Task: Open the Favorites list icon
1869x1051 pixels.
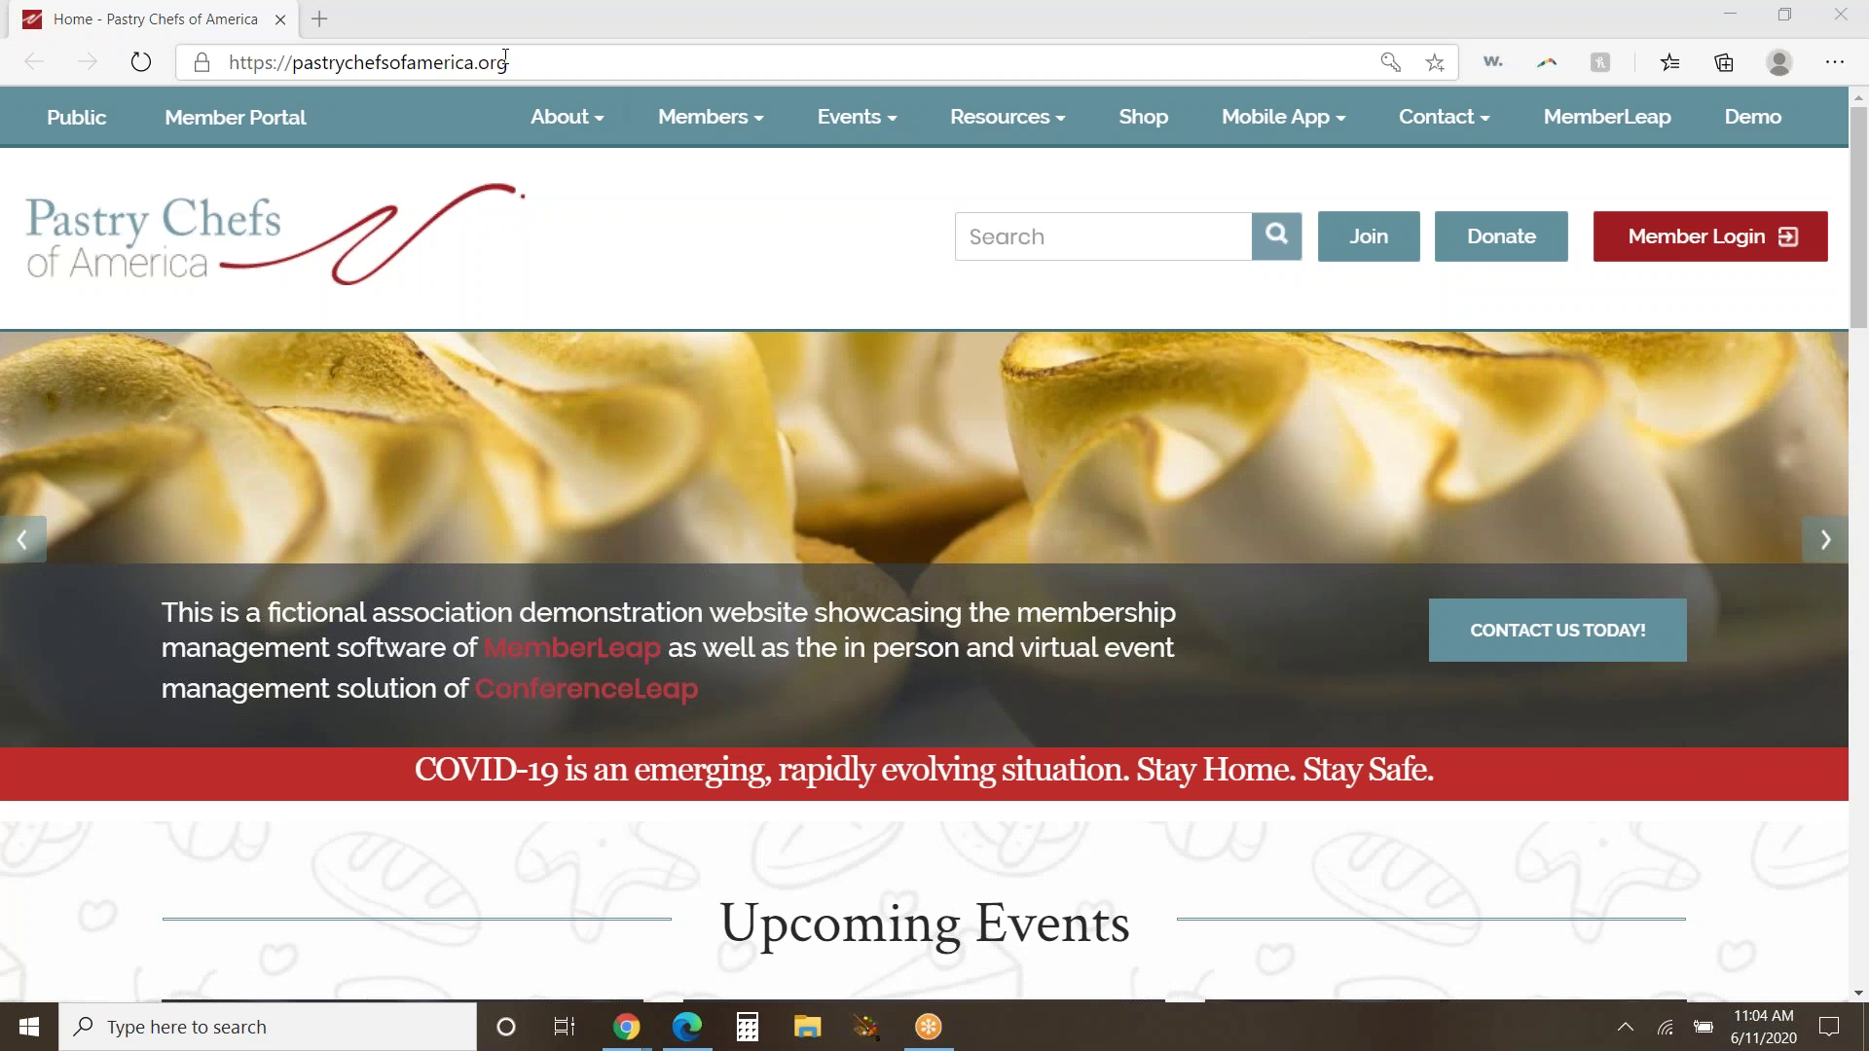Action: [x=1670, y=62]
